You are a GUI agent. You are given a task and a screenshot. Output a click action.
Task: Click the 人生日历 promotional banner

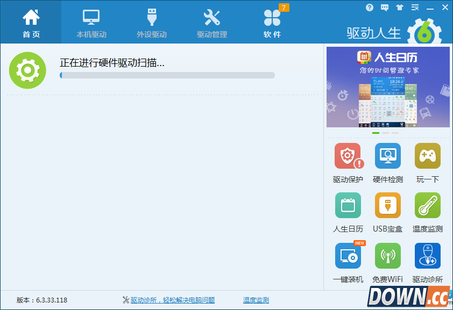pos(387,87)
